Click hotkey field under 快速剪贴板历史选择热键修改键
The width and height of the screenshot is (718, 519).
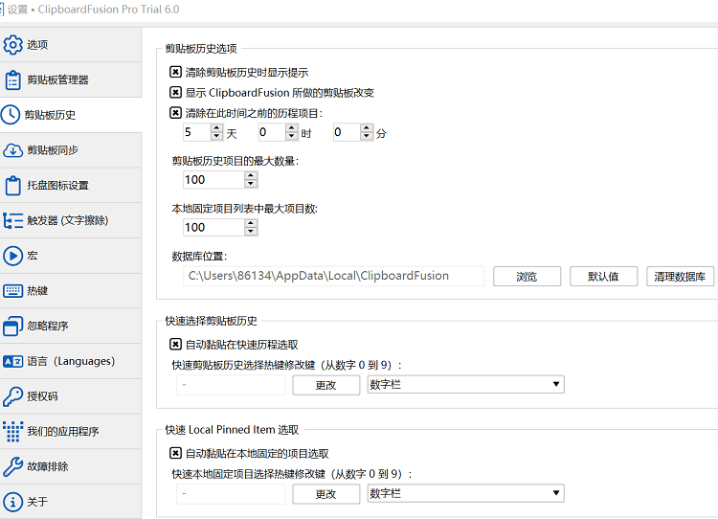231,385
